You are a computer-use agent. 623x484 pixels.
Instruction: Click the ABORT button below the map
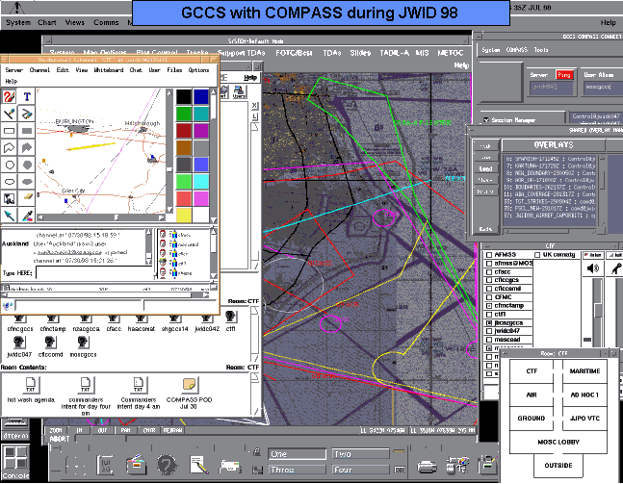(60, 439)
